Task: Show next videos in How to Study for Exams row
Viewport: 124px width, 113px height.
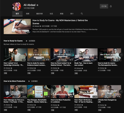Action: tap(121, 55)
